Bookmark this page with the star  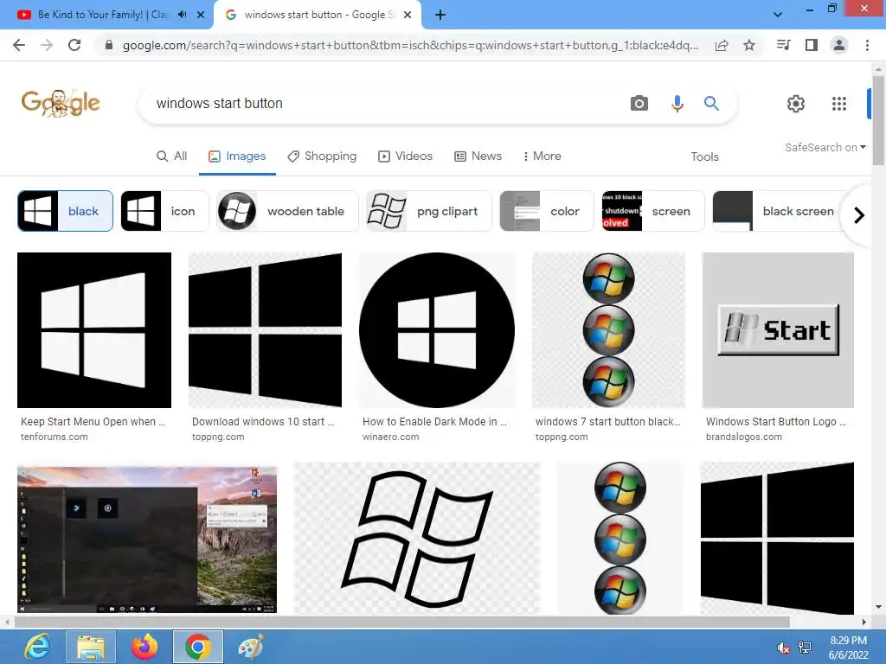749,45
